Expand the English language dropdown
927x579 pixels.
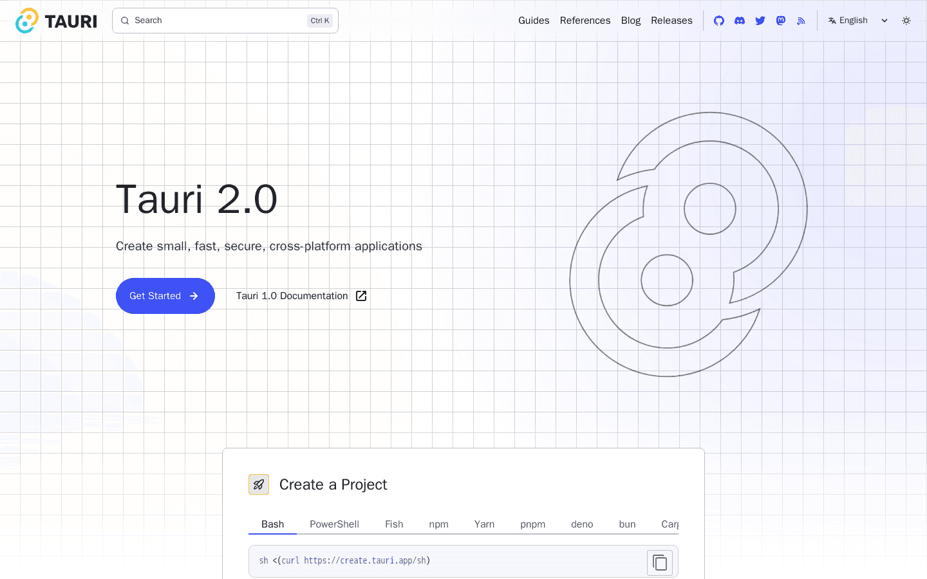tap(853, 21)
